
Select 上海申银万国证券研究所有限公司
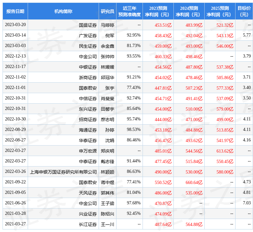point(63,172)
